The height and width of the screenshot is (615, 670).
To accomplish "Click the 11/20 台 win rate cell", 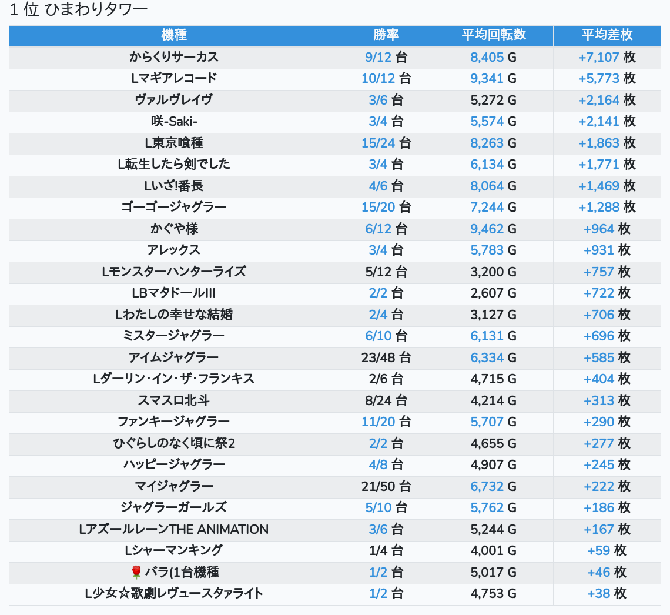I will point(386,422).
